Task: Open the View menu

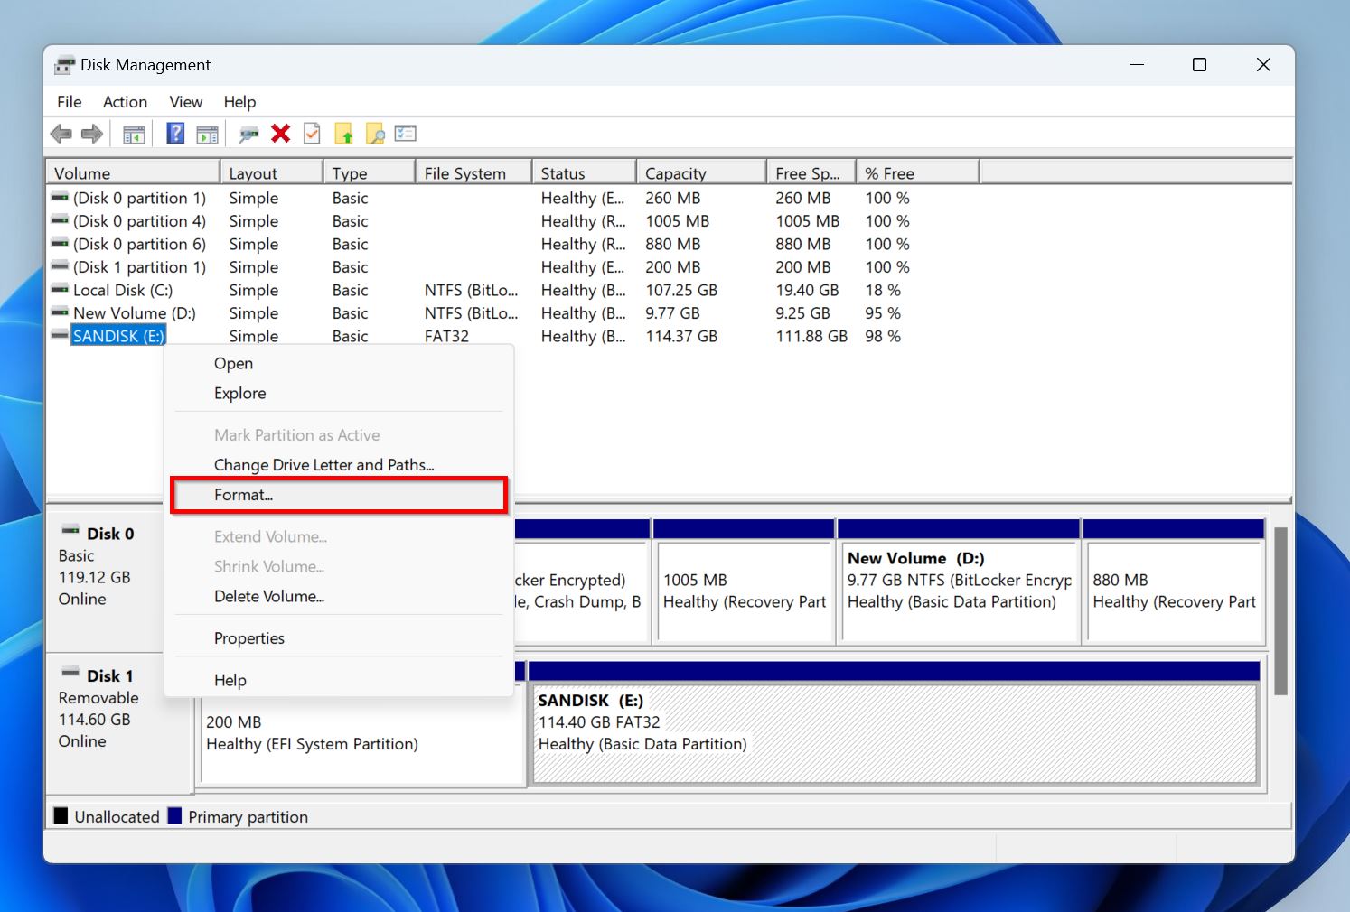Action: (x=185, y=101)
